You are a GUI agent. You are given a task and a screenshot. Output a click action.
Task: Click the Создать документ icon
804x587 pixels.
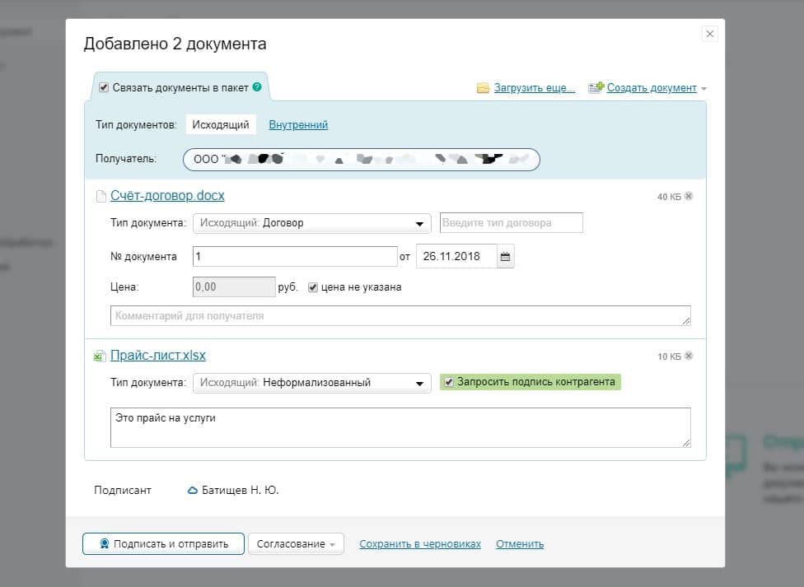click(596, 88)
